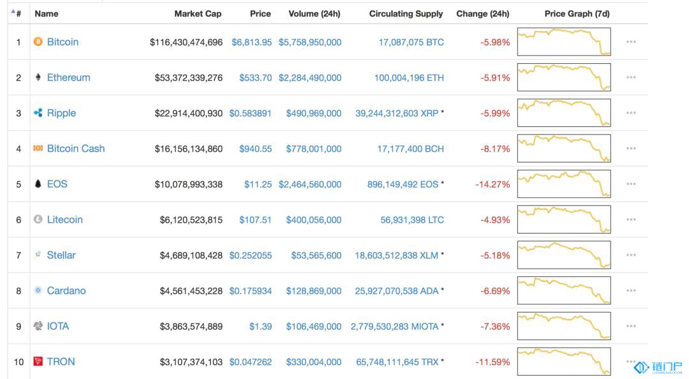Click the Ethereum diamond logo icon
The image size is (689, 379).
pyautogui.click(x=38, y=78)
